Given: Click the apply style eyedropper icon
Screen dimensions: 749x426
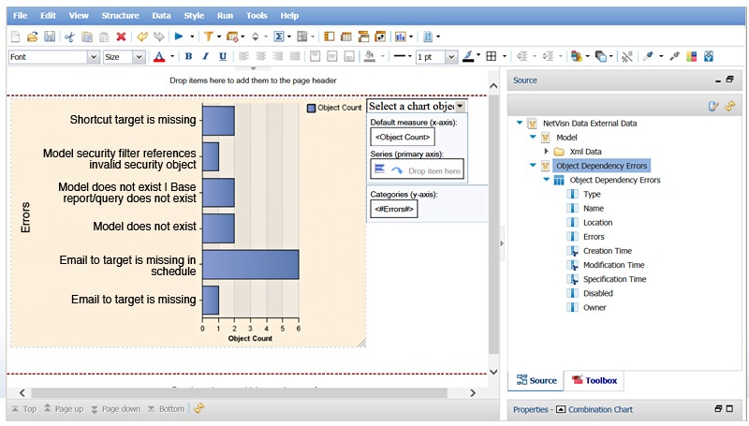Looking at the screenshot, I should pyautogui.click(x=674, y=57).
